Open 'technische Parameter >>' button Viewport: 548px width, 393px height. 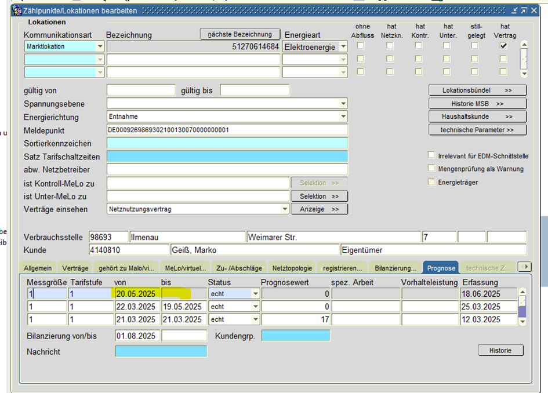pyautogui.click(x=477, y=130)
